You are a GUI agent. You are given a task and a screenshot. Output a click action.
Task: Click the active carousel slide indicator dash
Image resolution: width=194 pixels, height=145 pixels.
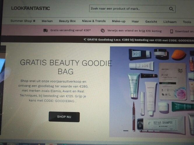coord(126,131)
